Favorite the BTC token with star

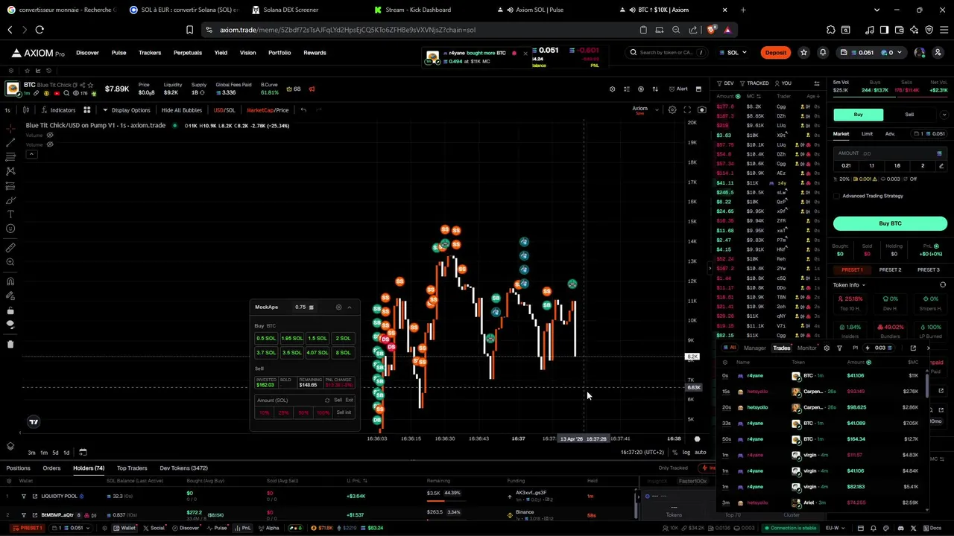click(90, 85)
